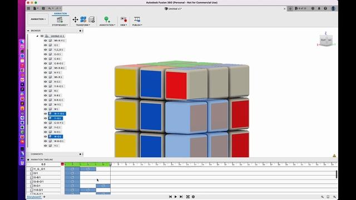Toggle visibility of the root Untitled v1 node

[x=42, y=36]
